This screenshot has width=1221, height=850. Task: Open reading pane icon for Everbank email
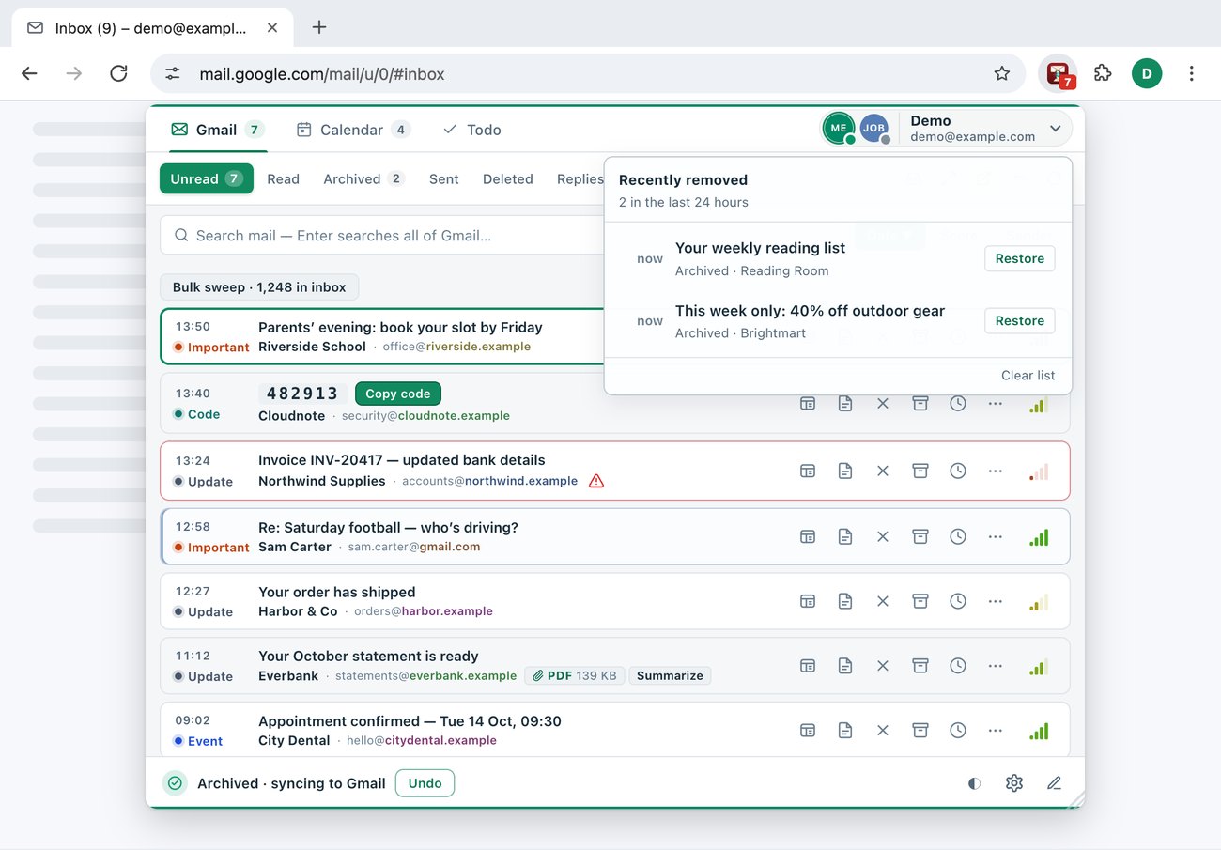[x=808, y=665]
